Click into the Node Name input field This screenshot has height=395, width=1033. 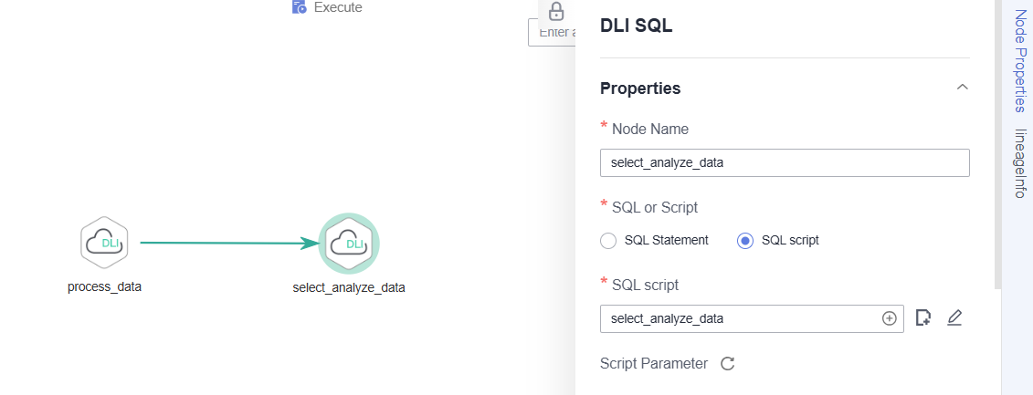tap(785, 162)
